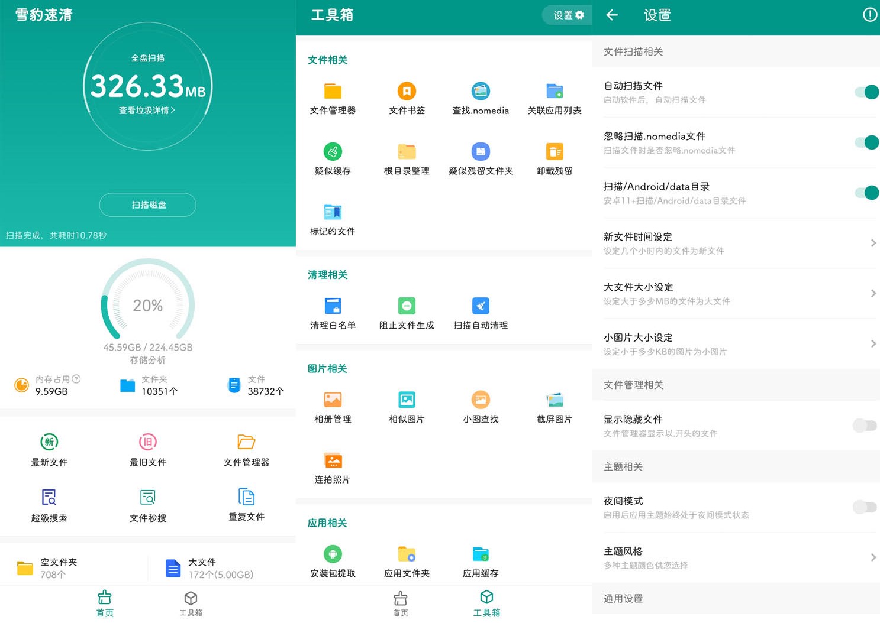Open 安装包提取 APK extraction tool

333,554
